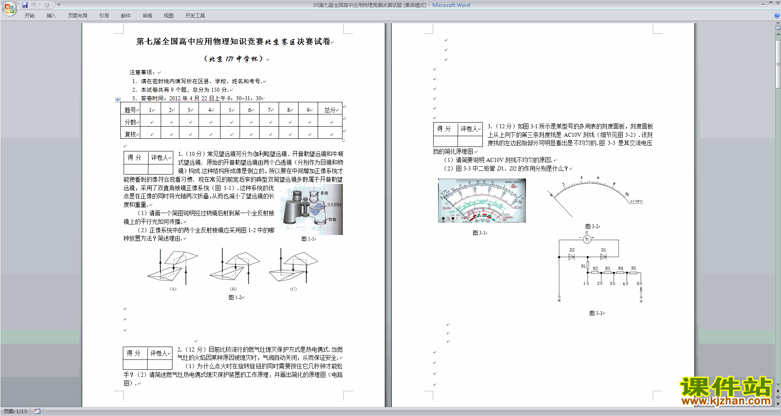Image resolution: width=781 pixels, height=416 pixels.
Task: Click the 评卷人 cell beside question 1
Action: [160, 157]
